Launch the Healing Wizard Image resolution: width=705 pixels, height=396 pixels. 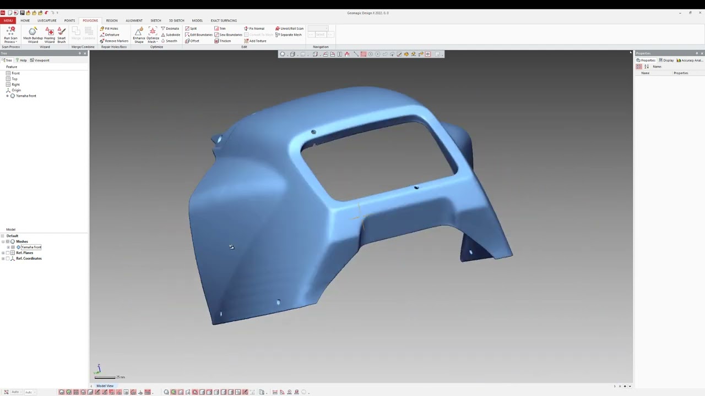coord(50,35)
